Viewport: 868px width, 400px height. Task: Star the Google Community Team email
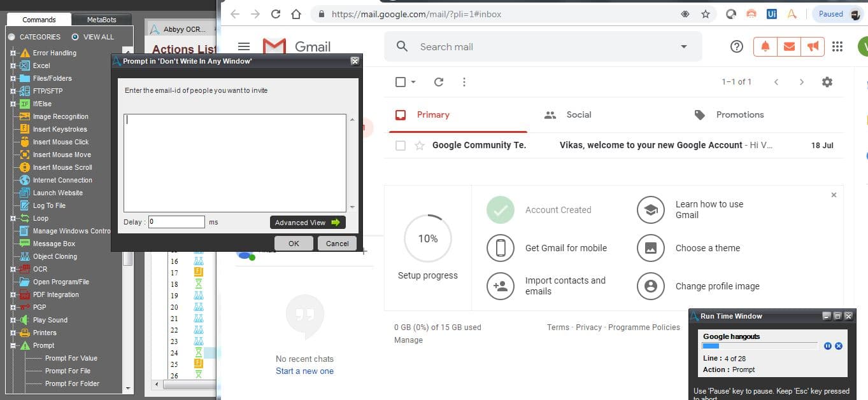tap(420, 146)
